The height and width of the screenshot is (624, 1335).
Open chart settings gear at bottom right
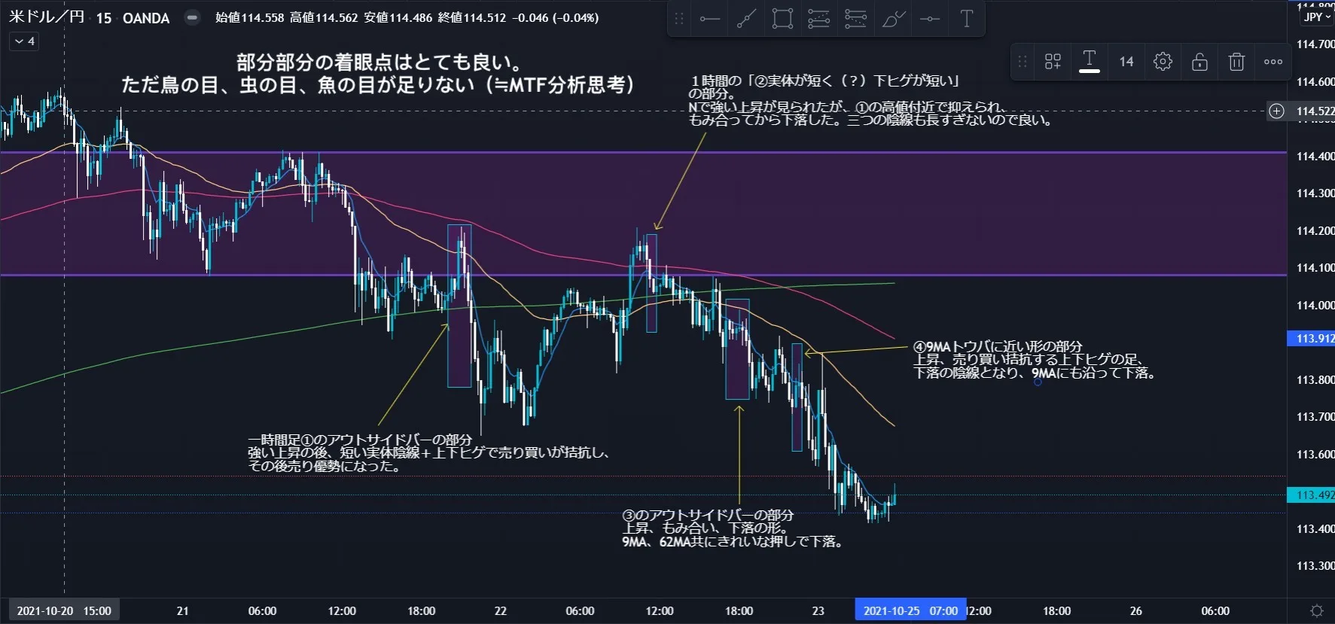pos(1317,610)
